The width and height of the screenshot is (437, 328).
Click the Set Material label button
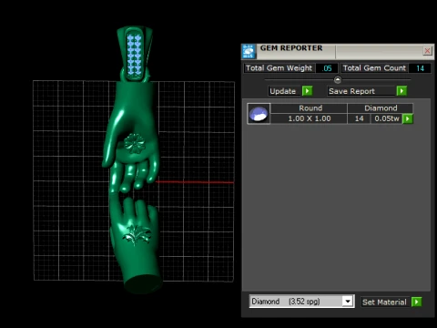point(384,302)
